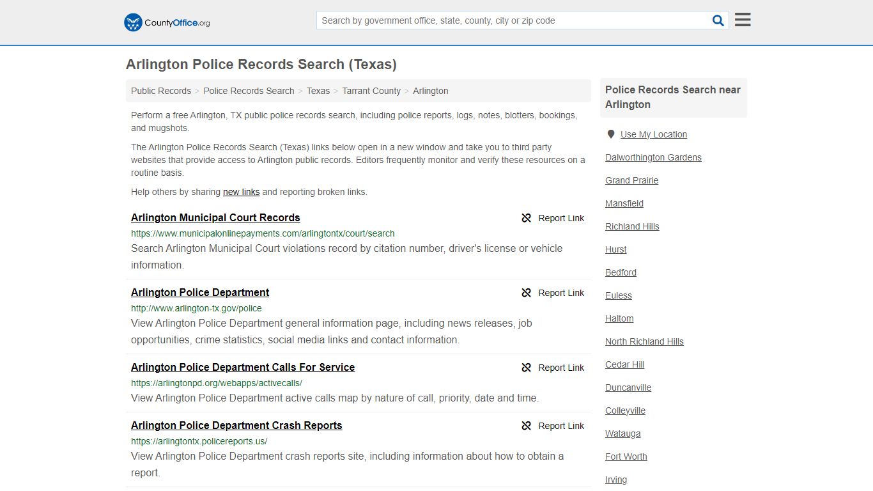Visit the arlingtonpd.org activecalls URL
The width and height of the screenshot is (873, 491).
217,383
